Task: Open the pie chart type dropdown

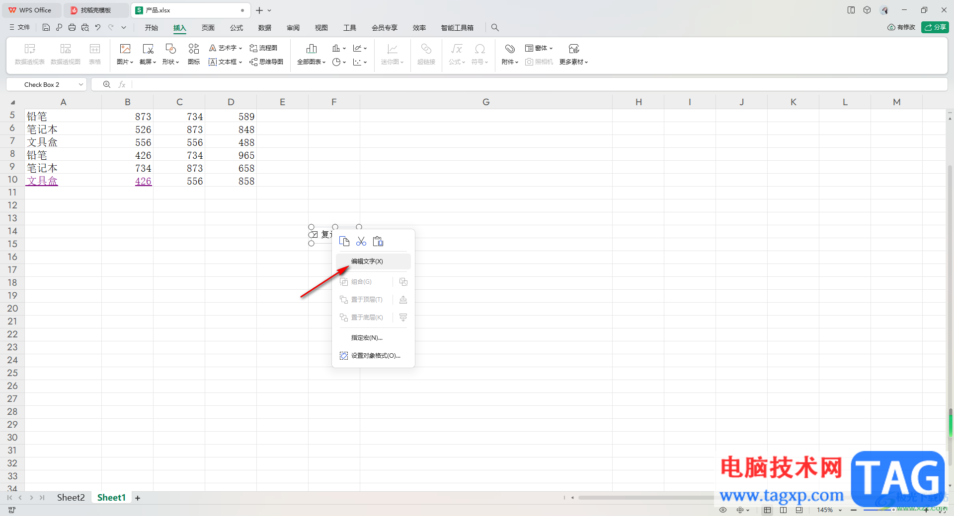Action: (x=339, y=62)
